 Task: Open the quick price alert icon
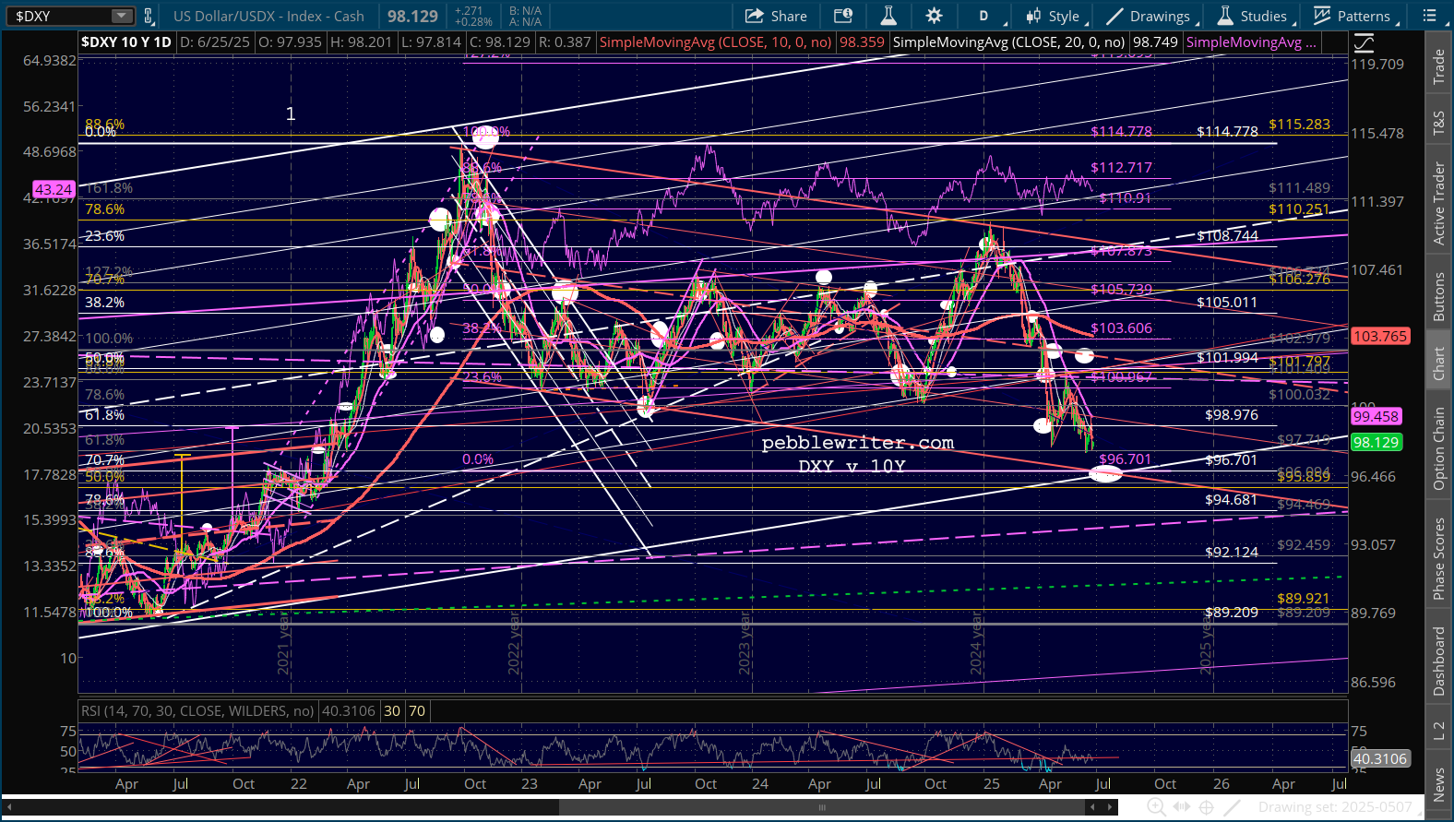(842, 16)
